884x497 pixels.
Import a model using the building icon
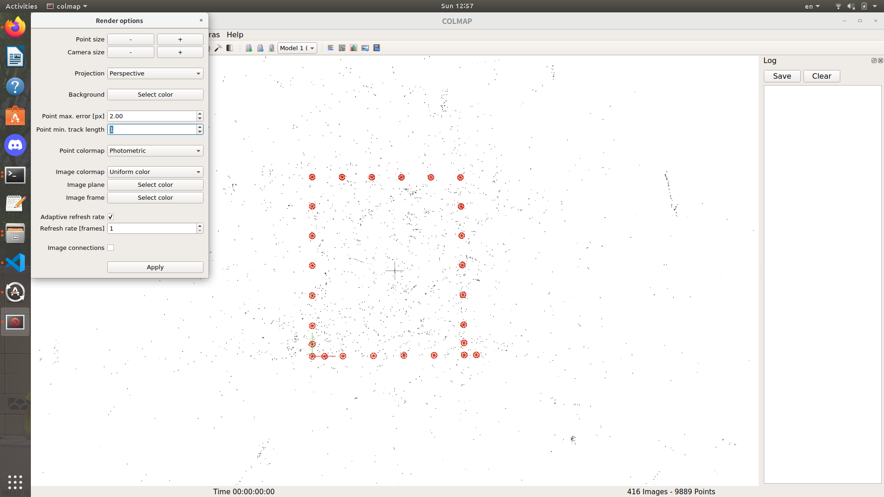click(249, 47)
